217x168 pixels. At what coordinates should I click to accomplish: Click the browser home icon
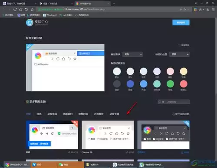[21, 10]
